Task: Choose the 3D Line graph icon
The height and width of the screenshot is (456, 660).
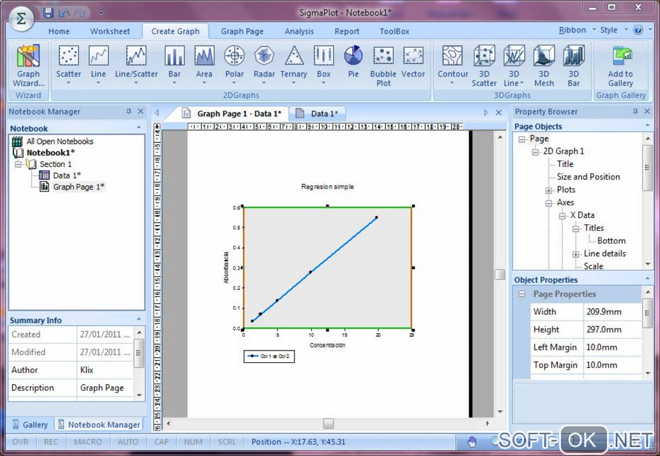Action: (x=514, y=65)
